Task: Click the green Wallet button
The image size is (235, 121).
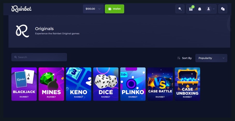Action: click(114, 9)
